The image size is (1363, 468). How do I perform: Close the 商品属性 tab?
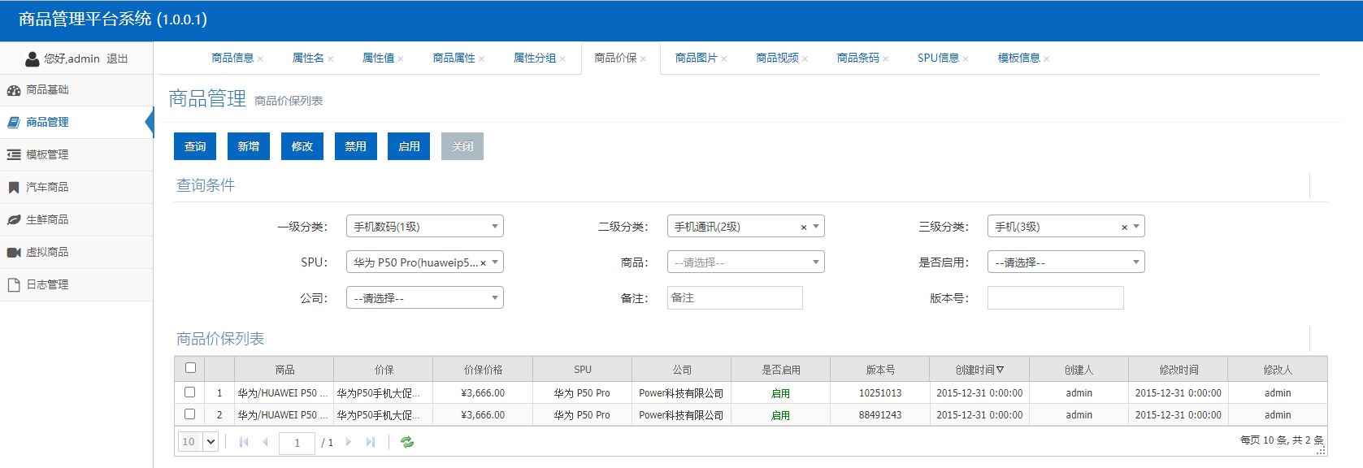(481, 58)
